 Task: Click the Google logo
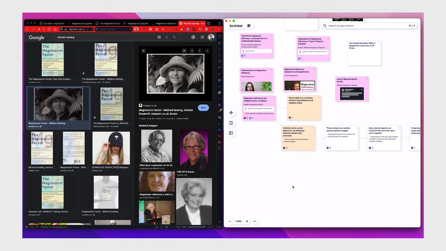tap(36, 37)
